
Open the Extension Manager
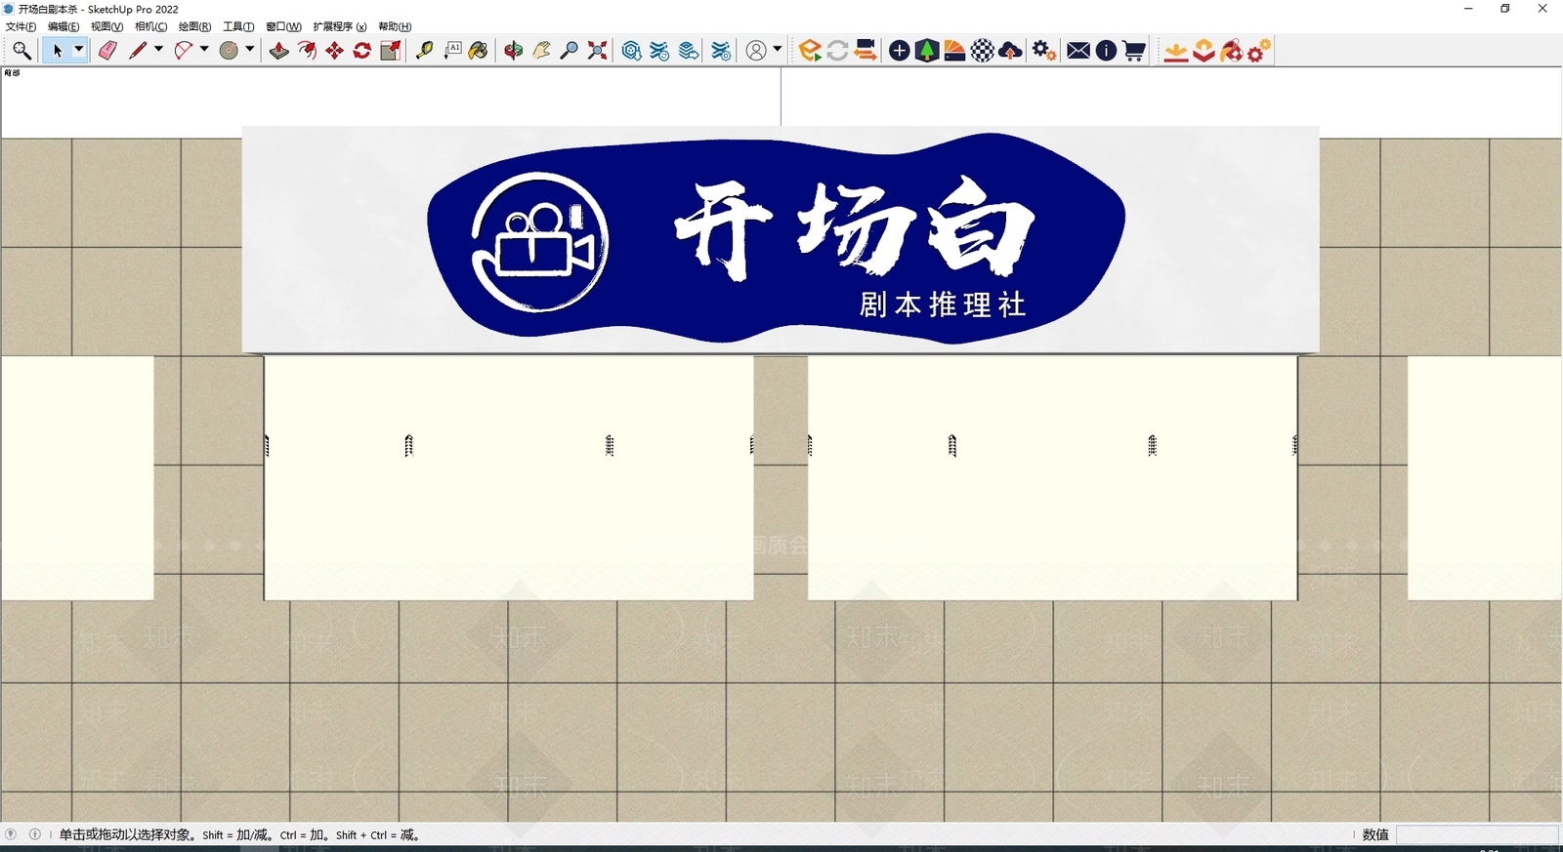[721, 51]
